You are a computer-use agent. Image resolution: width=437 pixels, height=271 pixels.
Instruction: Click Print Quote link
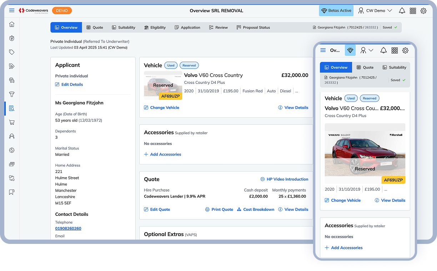219,210
